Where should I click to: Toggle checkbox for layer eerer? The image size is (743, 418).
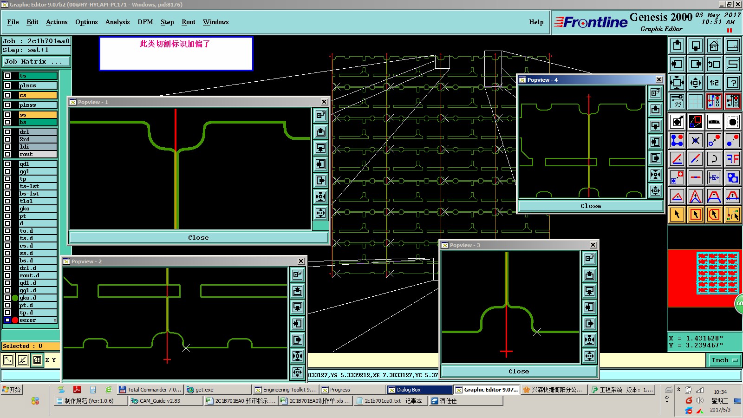[x=7, y=320]
